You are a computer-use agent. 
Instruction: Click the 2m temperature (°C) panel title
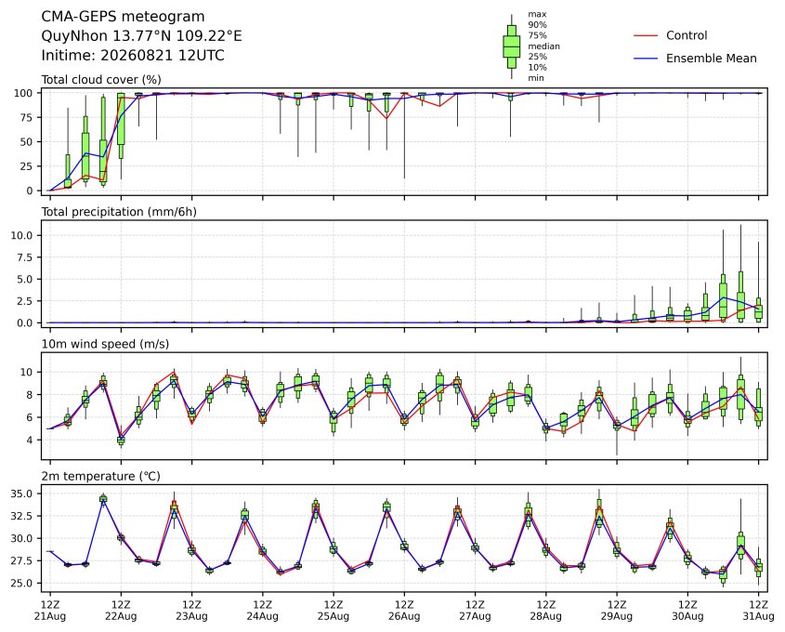point(100,476)
